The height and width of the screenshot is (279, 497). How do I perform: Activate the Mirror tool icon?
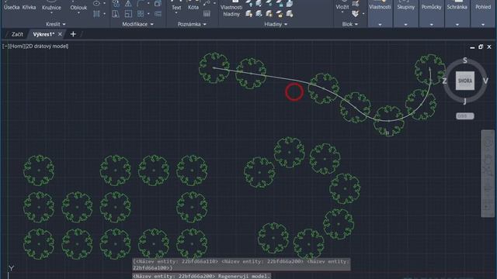point(128,4)
